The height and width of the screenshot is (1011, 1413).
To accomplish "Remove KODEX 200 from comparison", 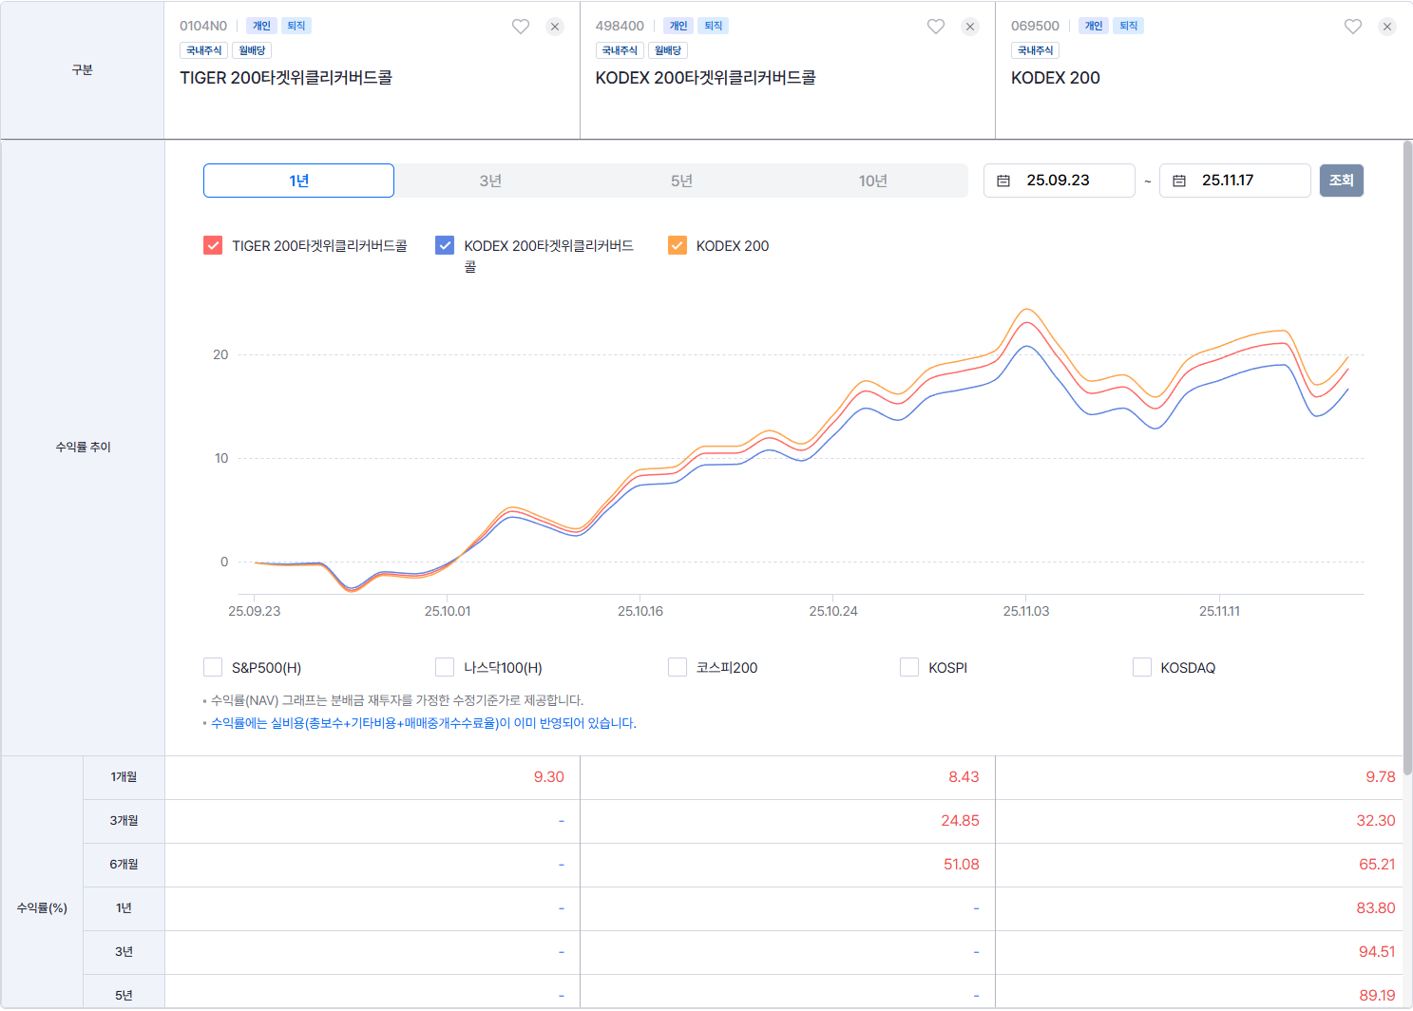I will [1387, 27].
